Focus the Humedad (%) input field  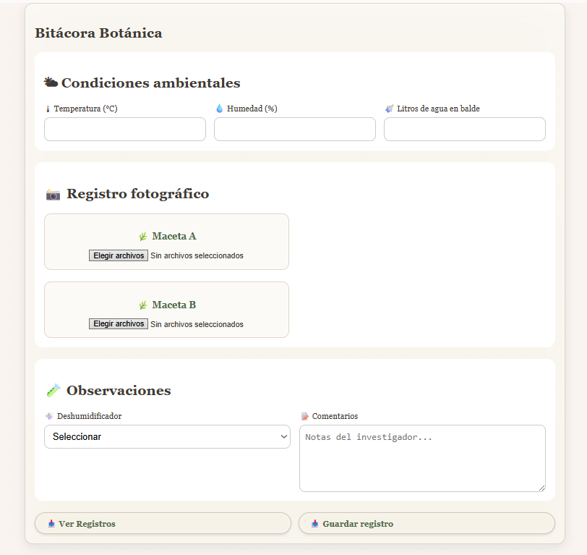click(x=295, y=130)
